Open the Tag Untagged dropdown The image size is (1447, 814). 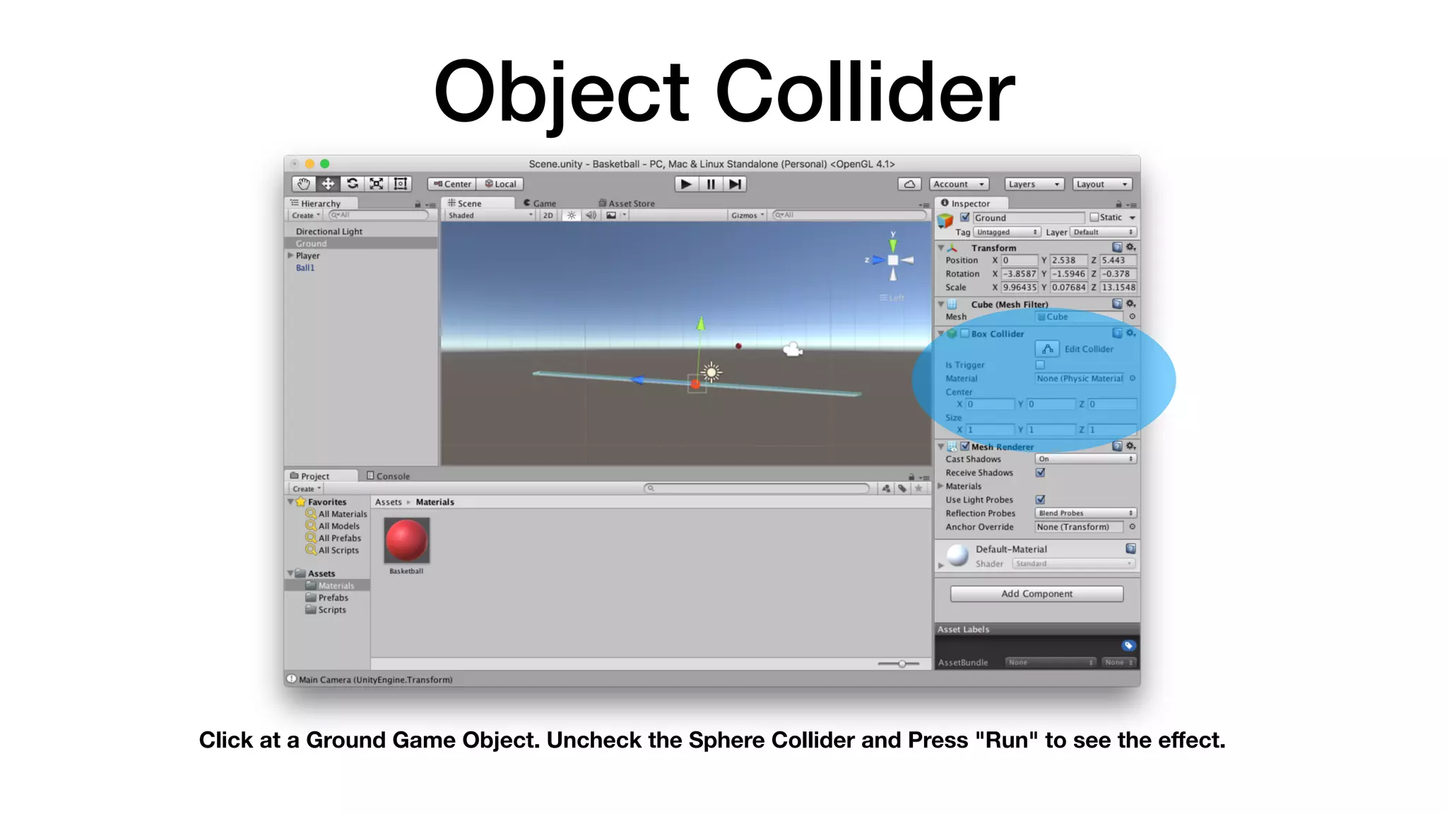[1008, 232]
